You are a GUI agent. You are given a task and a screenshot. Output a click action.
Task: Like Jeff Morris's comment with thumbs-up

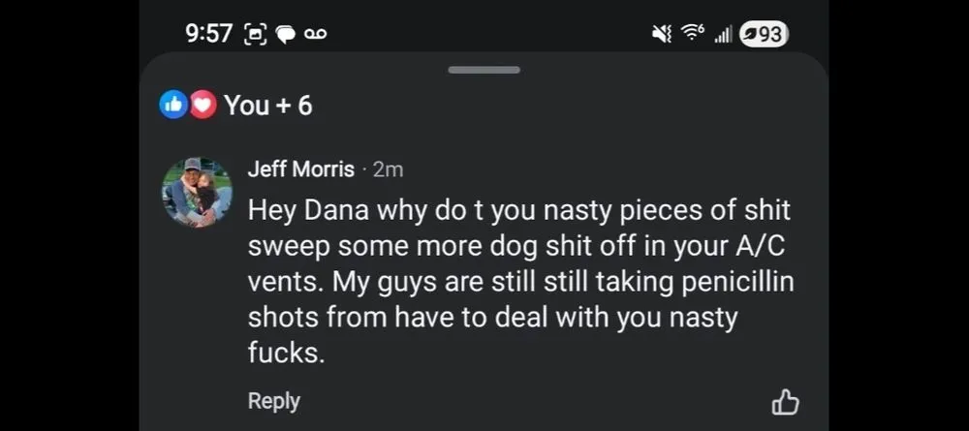pos(785,402)
